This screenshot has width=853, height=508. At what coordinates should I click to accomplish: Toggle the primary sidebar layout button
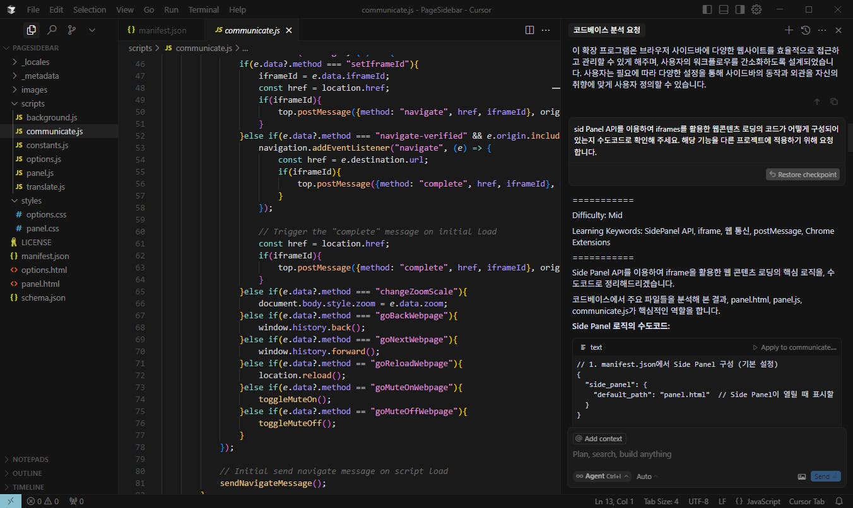tap(707, 9)
